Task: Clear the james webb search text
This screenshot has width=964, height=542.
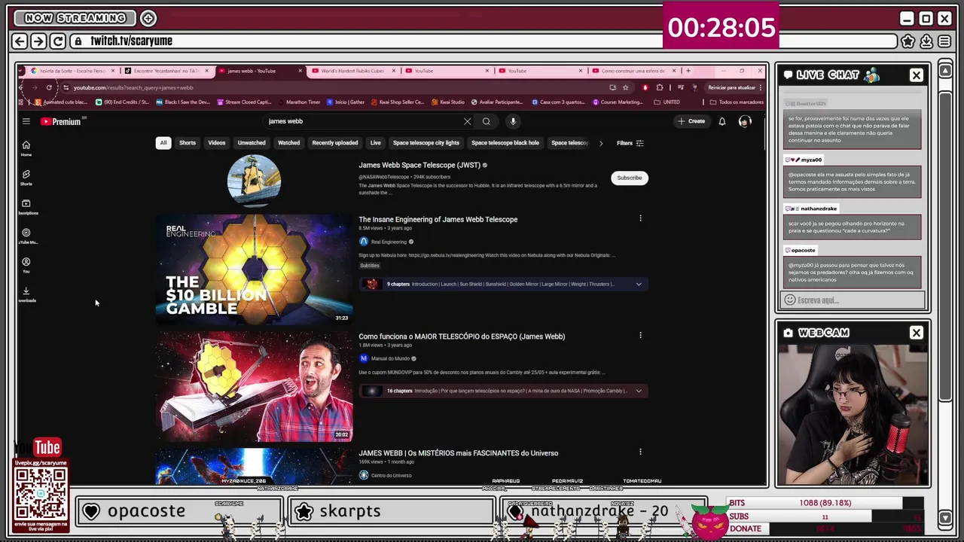Action: [467, 121]
